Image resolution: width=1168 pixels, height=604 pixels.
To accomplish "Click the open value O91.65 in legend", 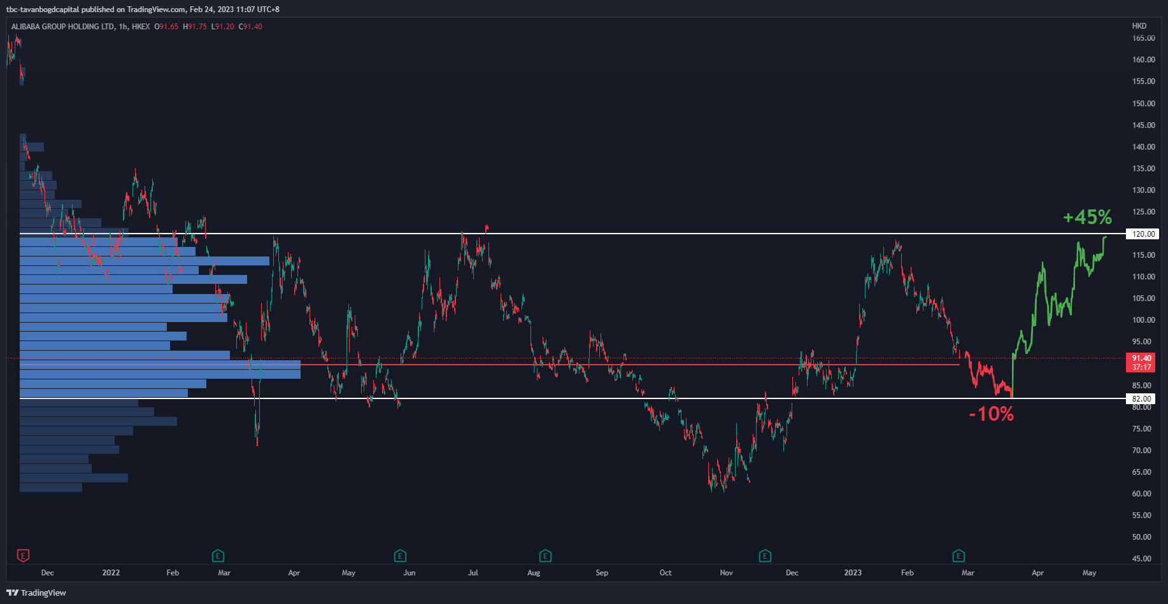I will pos(166,27).
